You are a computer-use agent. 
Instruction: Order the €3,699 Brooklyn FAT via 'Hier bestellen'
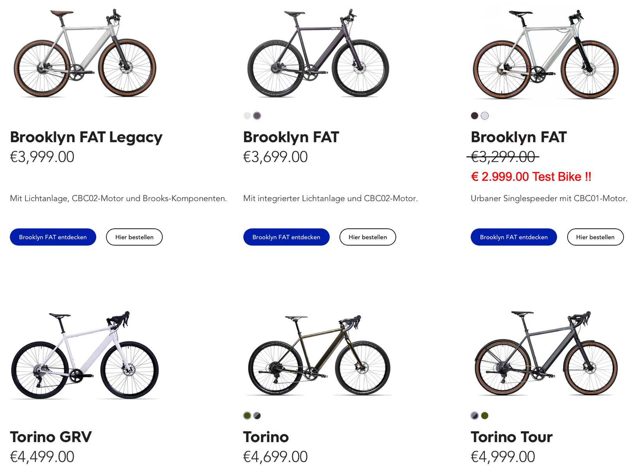coord(367,237)
